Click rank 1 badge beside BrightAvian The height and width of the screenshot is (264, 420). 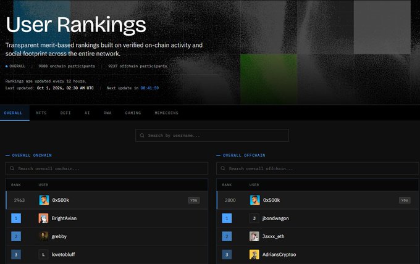click(16, 218)
